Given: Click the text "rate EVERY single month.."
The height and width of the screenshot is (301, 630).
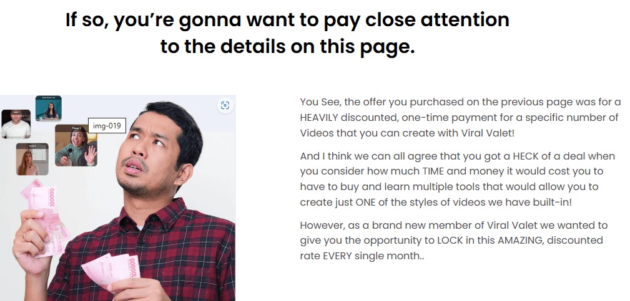Looking at the screenshot, I should (x=362, y=256).
